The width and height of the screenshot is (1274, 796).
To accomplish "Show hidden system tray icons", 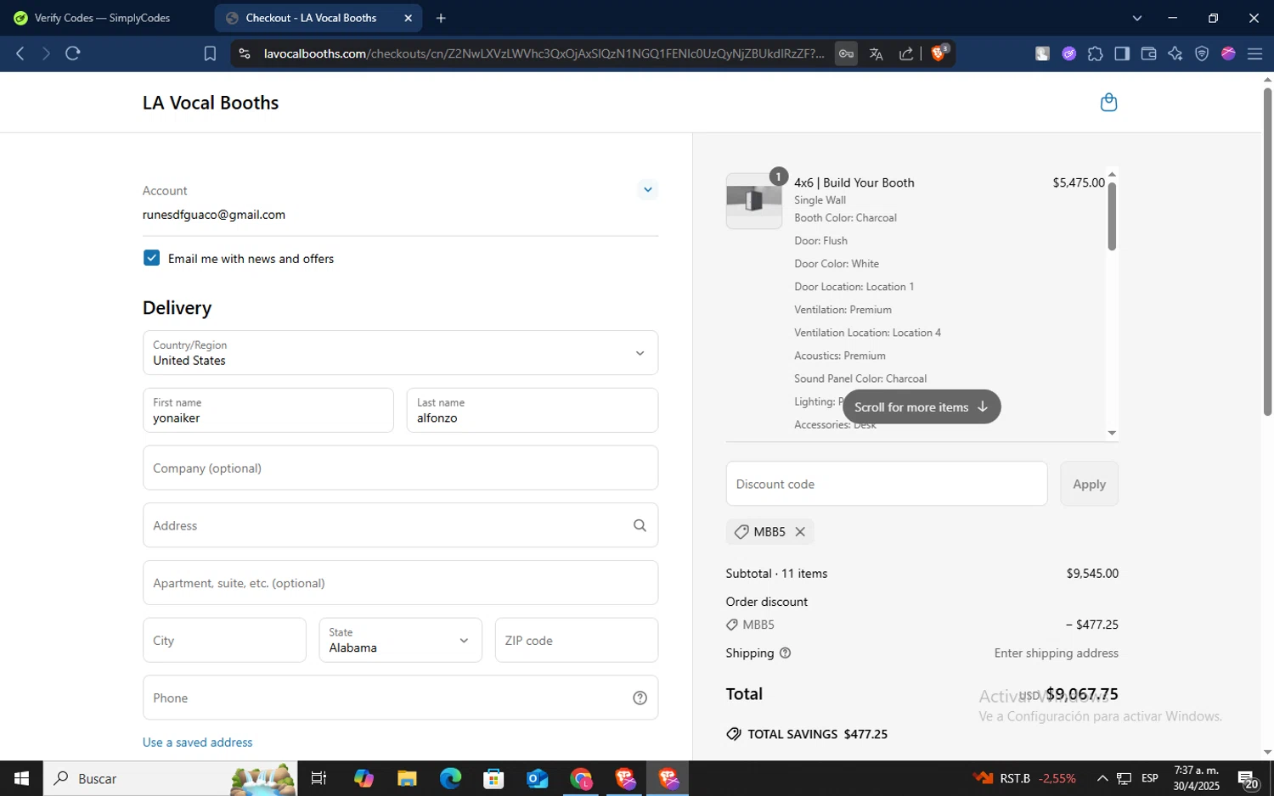I will 1102,778.
